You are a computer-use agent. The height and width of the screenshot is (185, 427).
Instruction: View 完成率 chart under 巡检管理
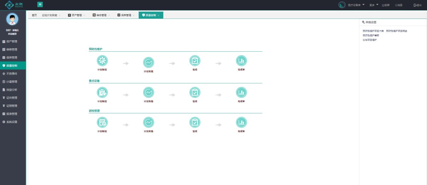coord(241,122)
